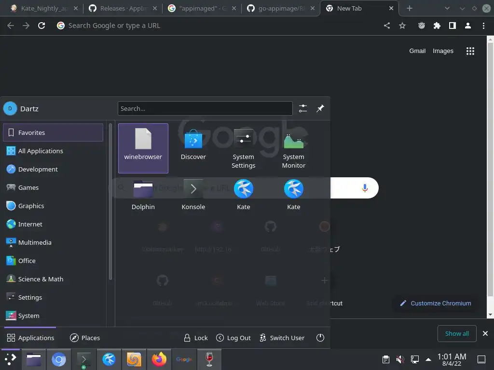Open the KDE application launcher button on taskbar
Screen dimensions: 494x370
pos(10,359)
